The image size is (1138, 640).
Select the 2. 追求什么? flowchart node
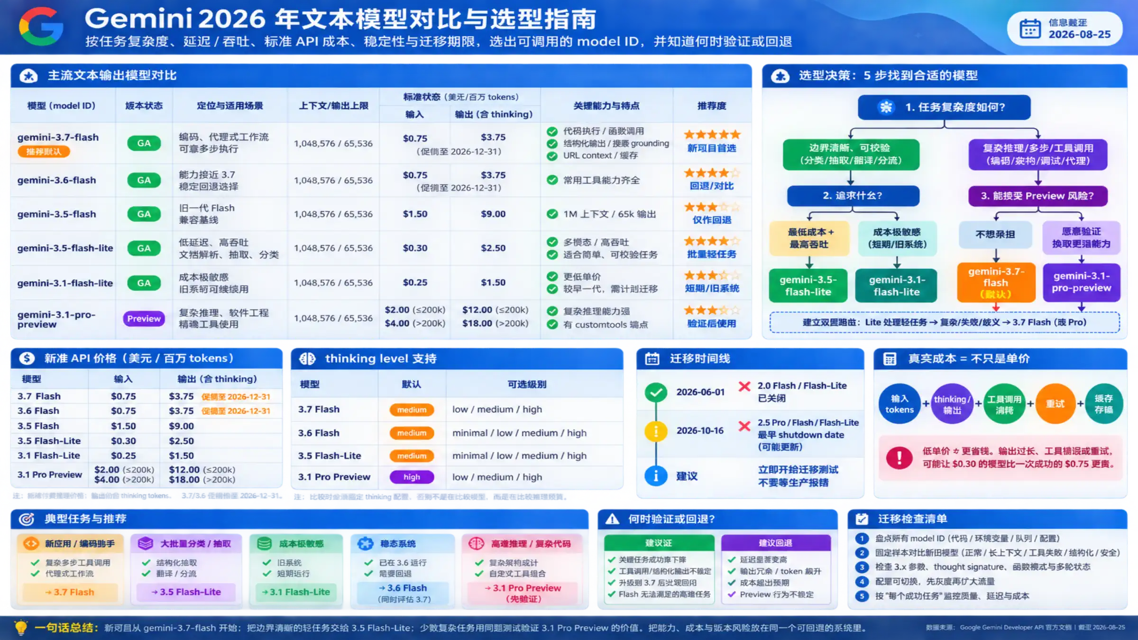tap(853, 196)
